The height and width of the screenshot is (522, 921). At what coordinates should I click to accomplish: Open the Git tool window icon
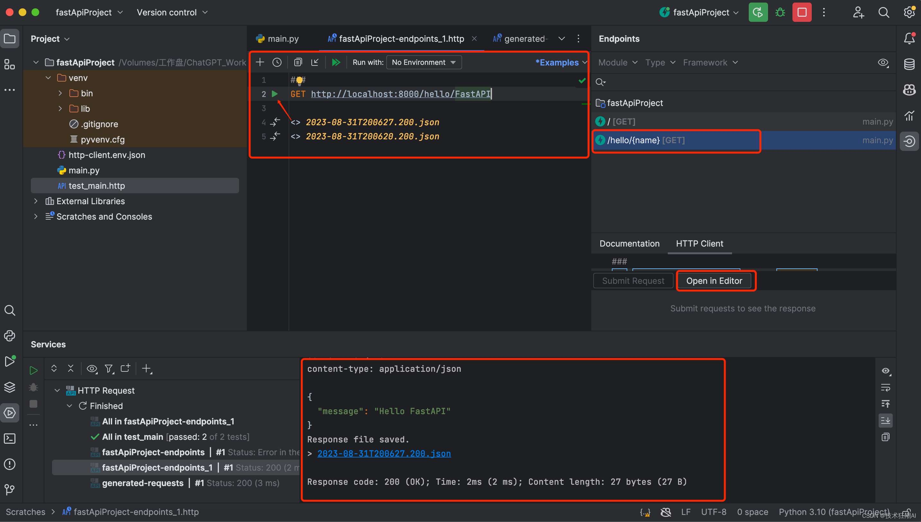[x=10, y=489]
